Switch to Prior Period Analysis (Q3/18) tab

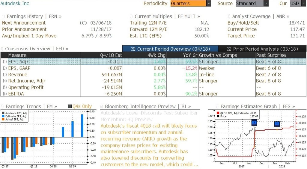coord(262,49)
